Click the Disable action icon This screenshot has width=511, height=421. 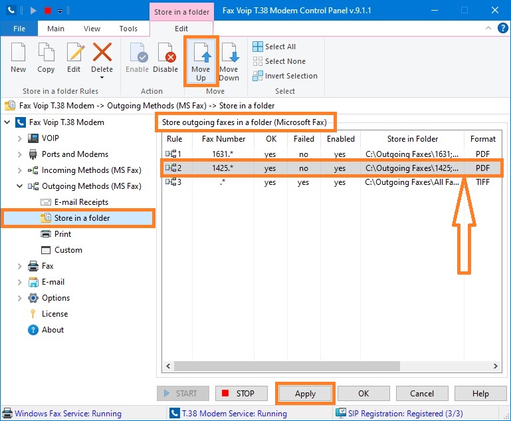coord(166,52)
